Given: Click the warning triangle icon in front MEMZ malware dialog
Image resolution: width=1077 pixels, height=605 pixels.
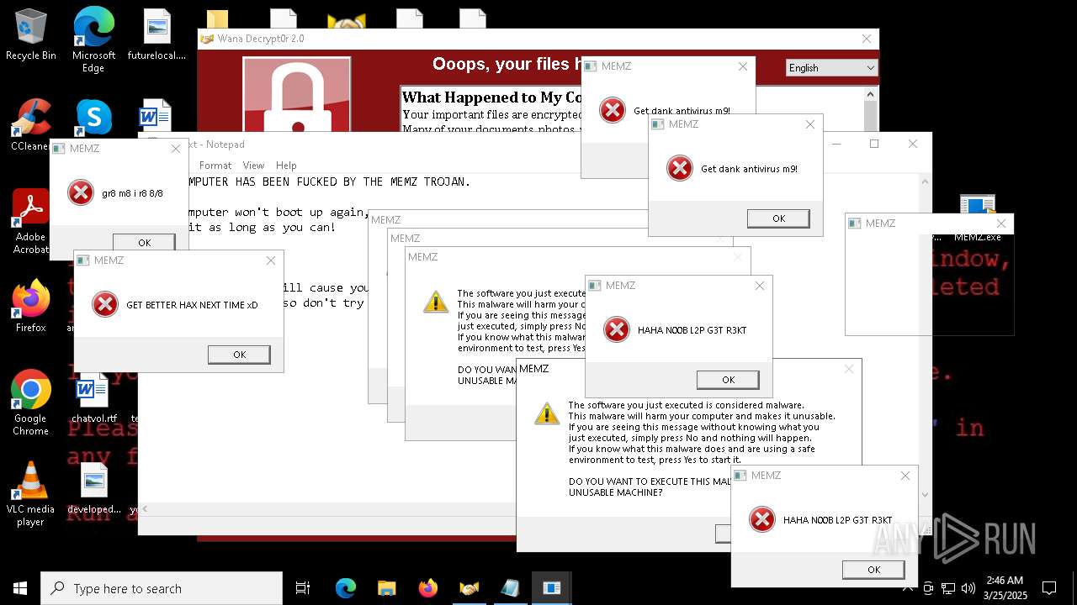Looking at the screenshot, I should [547, 413].
